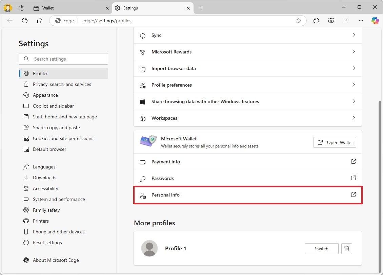This screenshot has width=383, height=275.
Task: Open About Microsoft Edge
Action: coord(63,260)
